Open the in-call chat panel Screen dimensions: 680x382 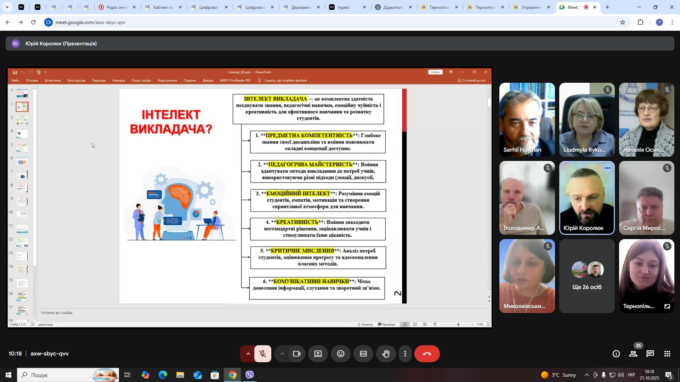pyautogui.click(x=650, y=354)
